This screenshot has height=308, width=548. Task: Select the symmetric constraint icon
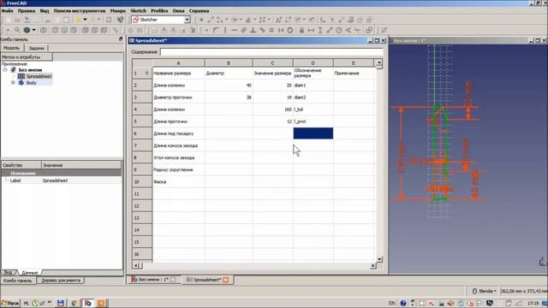[x=281, y=31]
